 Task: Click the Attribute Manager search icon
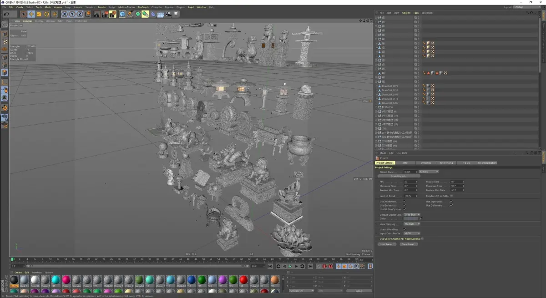pos(526,153)
